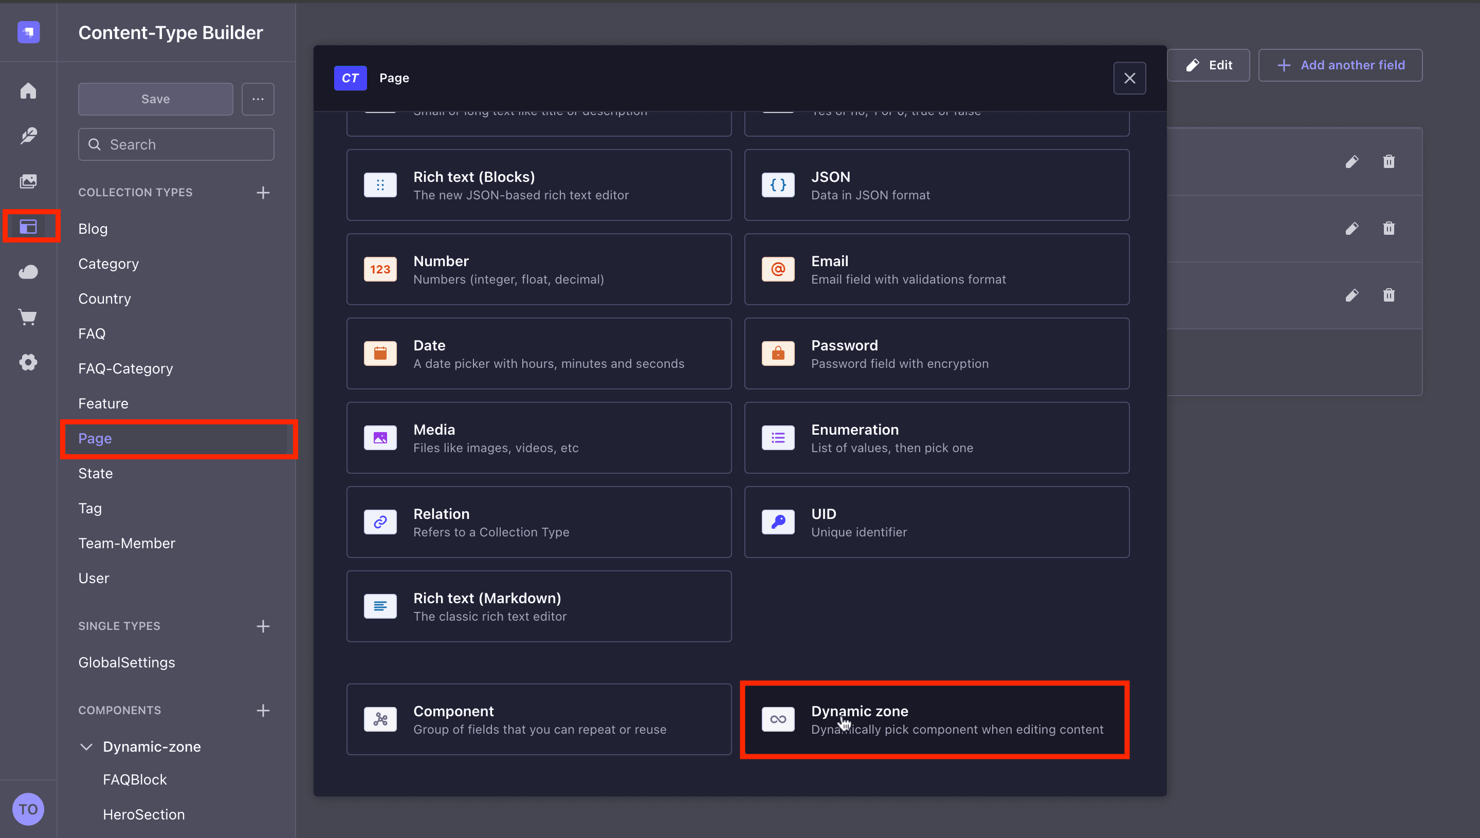Click Add another field button
Screen dimensions: 1480x838
pos(1340,65)
